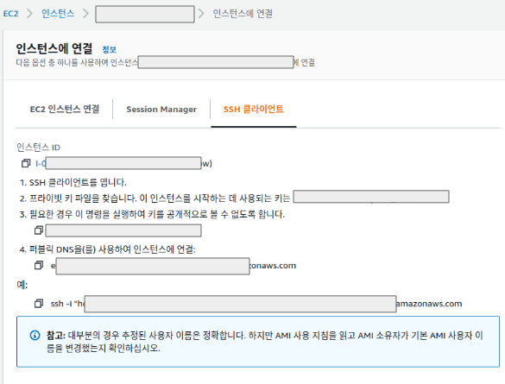Click the 참고: note text
Image resolution: width=505 pixels, height=384 pixels.
pyautogui.click(x=264, y=342)
